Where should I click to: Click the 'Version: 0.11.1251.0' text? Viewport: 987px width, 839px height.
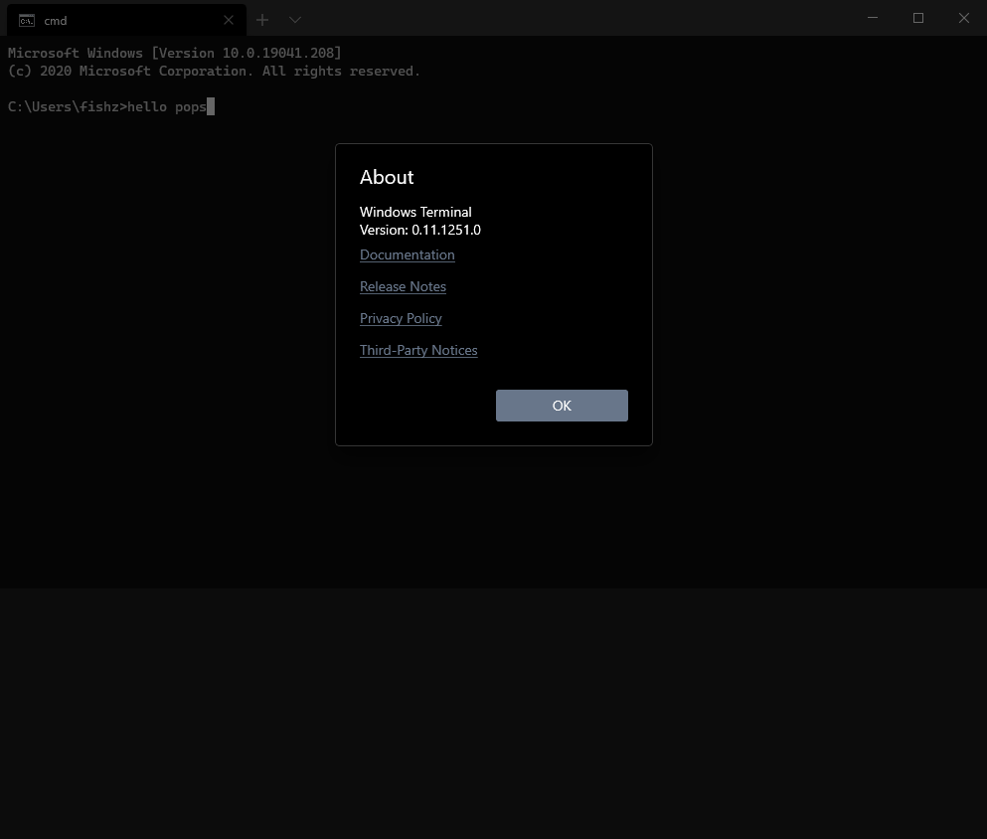click(x=419, y=230)
